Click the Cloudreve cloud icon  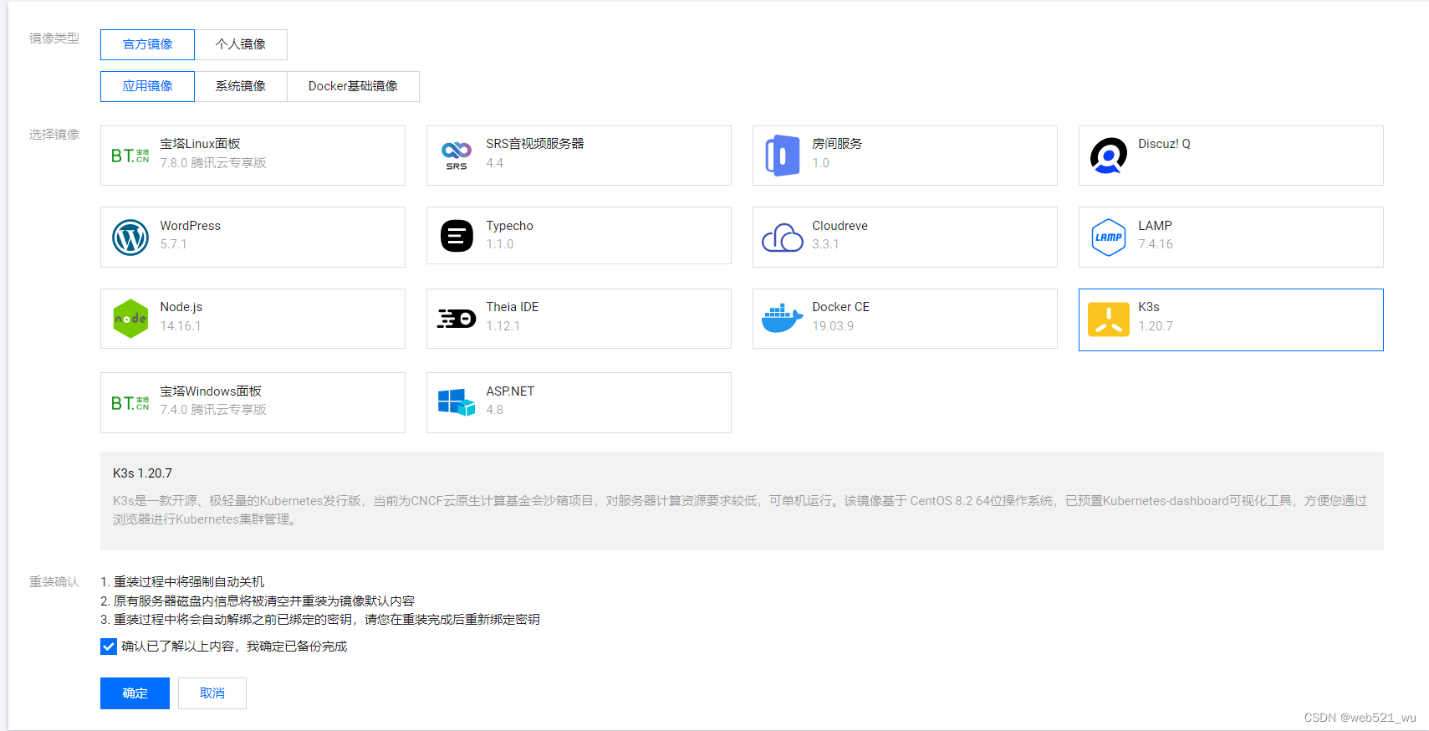783,238
